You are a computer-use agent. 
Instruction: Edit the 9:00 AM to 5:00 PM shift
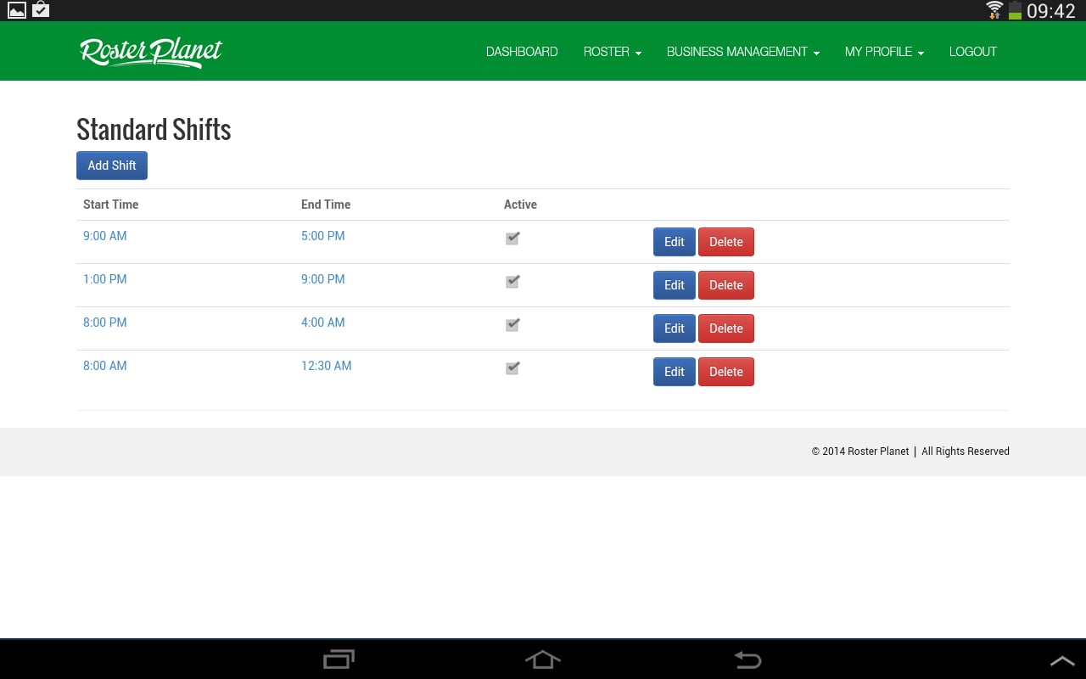click(x=675, y=242)
